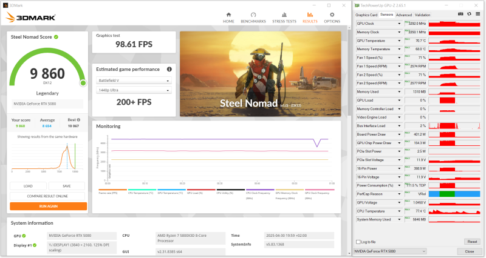Click the 9 860 score gauge
This screenshot has width=486, height=258.
click(x=47, y=67)
